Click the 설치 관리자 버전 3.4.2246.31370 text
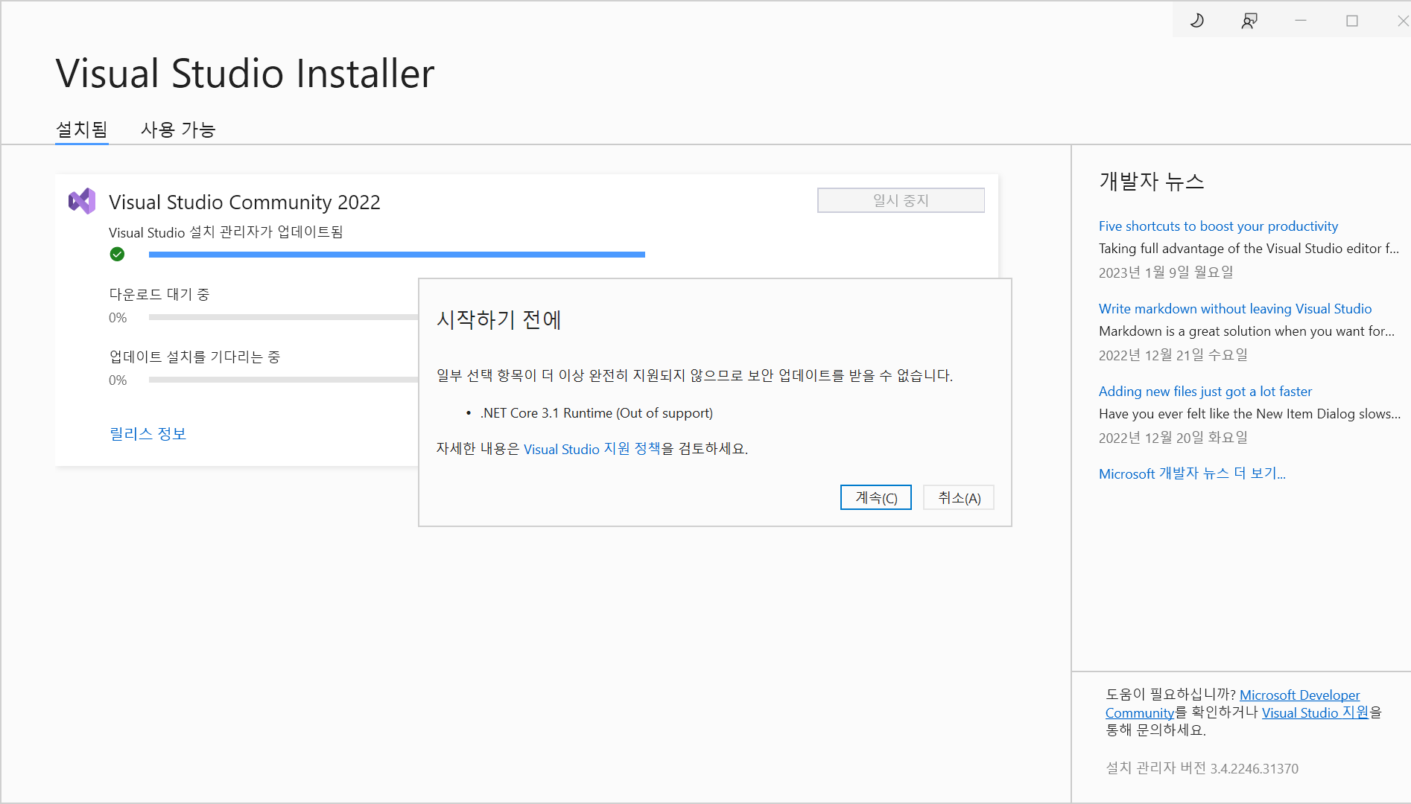The image size is (1411, 804). pyautogui.click(x=1202, y=768)
